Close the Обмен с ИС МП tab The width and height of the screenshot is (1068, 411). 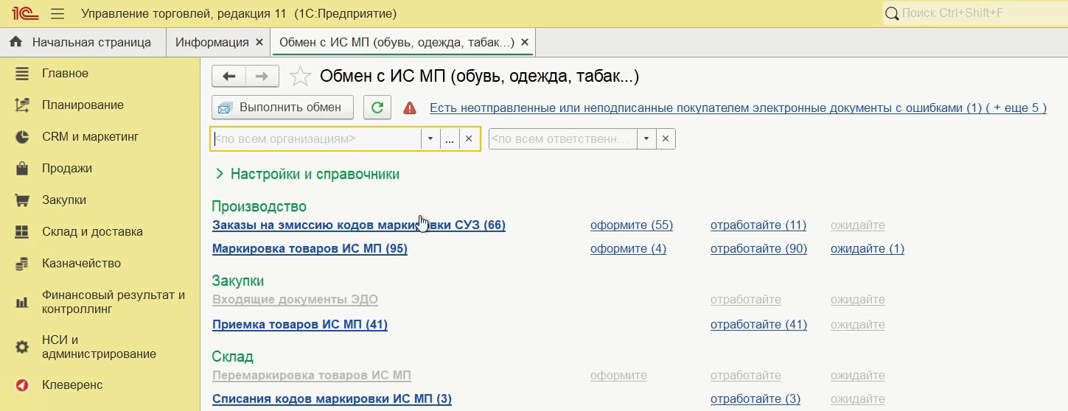tap(525, 42)
